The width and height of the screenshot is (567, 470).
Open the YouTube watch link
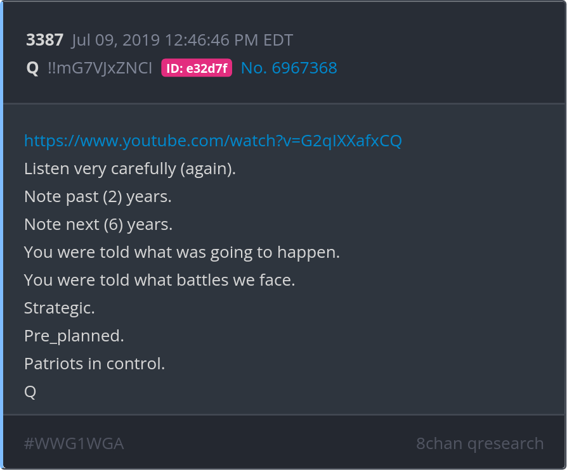click(212, 141)
